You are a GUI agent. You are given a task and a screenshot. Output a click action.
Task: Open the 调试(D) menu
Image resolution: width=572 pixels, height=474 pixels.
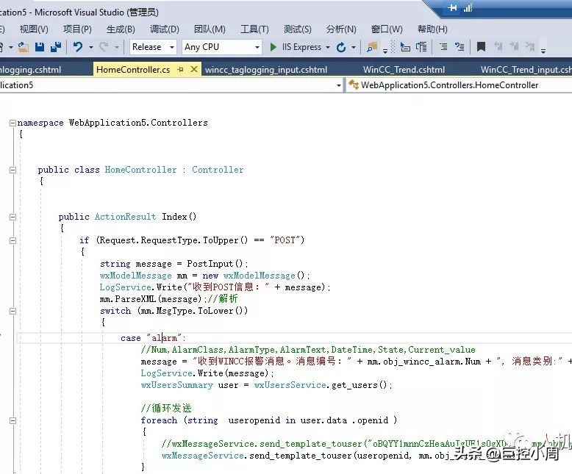164,29
